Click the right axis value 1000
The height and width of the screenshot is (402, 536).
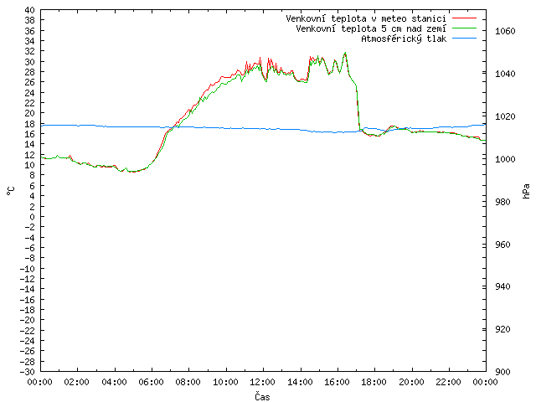click(505, 159)
